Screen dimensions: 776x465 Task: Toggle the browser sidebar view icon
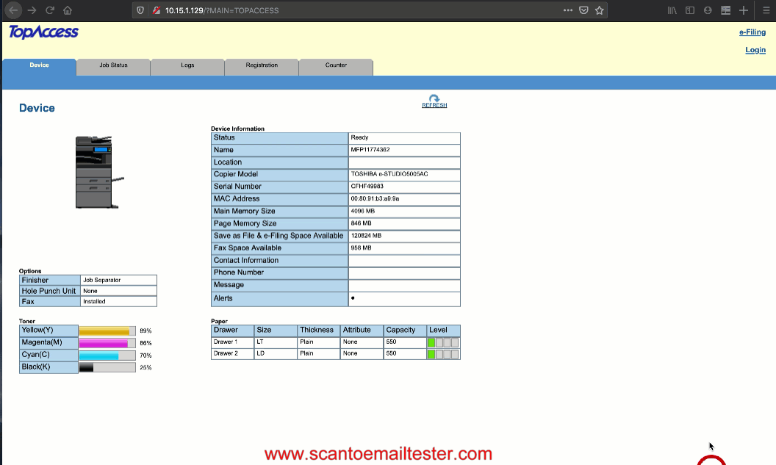[x=690, y=10]
